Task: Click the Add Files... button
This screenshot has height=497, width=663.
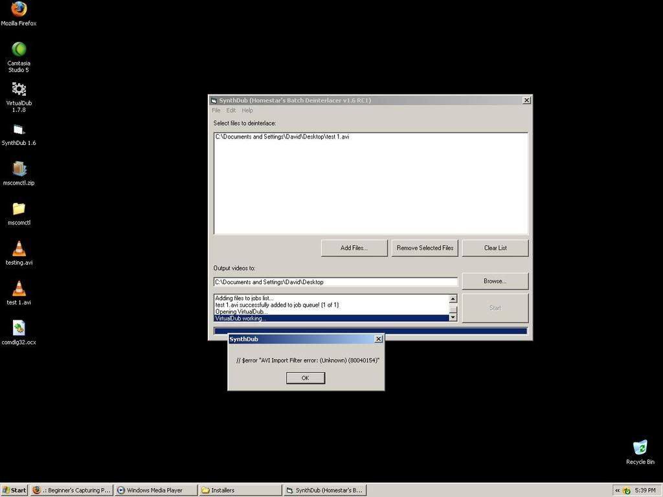Action: pos(354,248)
